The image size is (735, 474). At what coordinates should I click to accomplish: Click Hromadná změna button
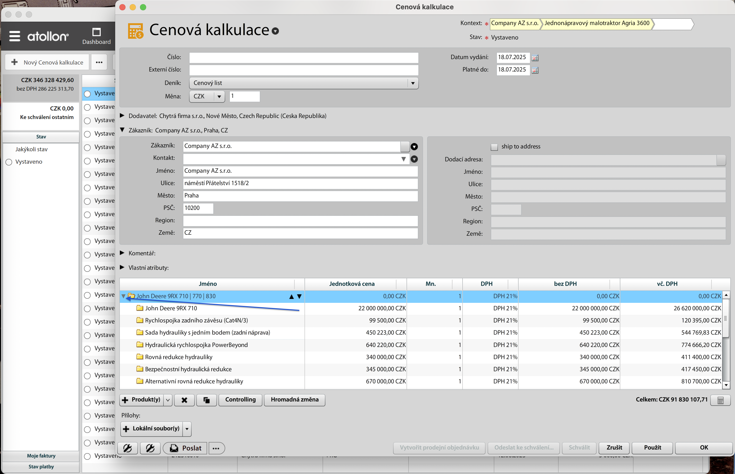(x=294, y=400)
